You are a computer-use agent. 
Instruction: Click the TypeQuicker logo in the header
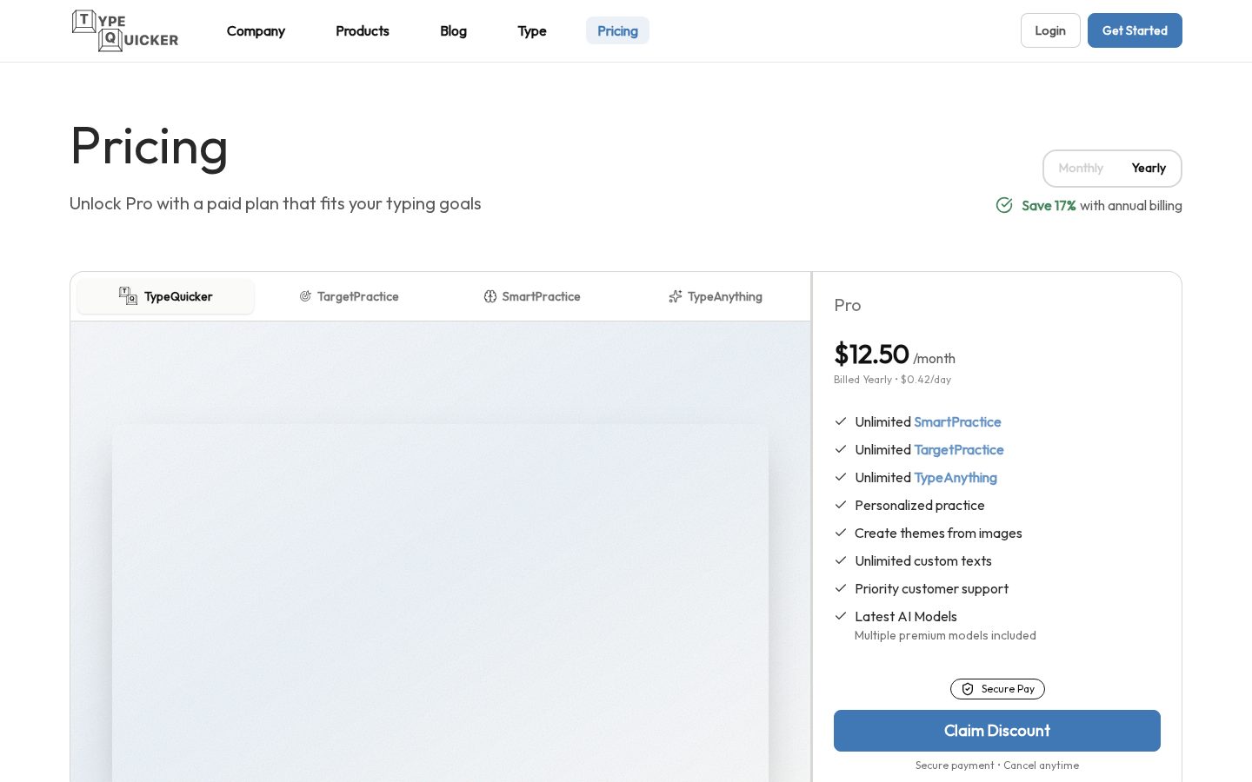(125, 30)
